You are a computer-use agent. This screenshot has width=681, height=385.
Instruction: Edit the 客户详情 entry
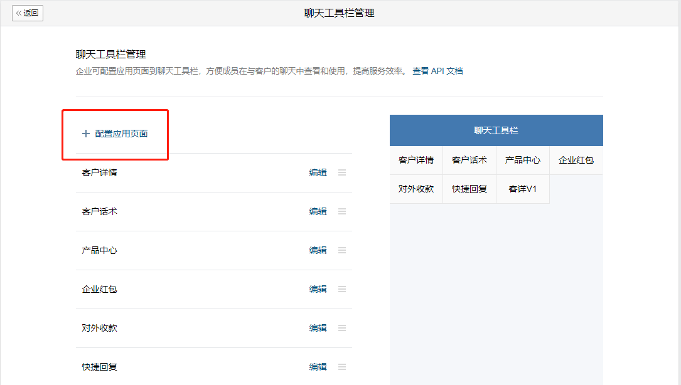[x=318, y=173]
